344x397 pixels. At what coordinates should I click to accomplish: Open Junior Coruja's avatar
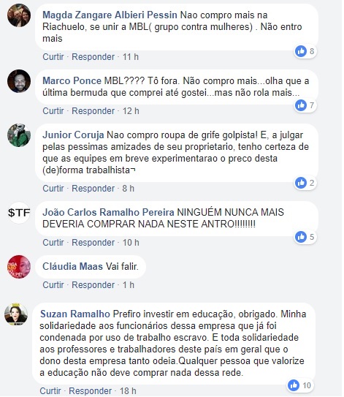click(x=19, y=135)
